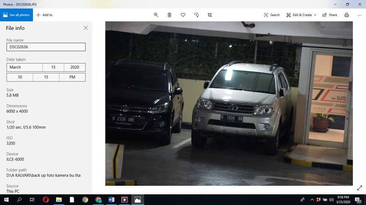Open the white document app on taskbar

click(x=72, y=200)
